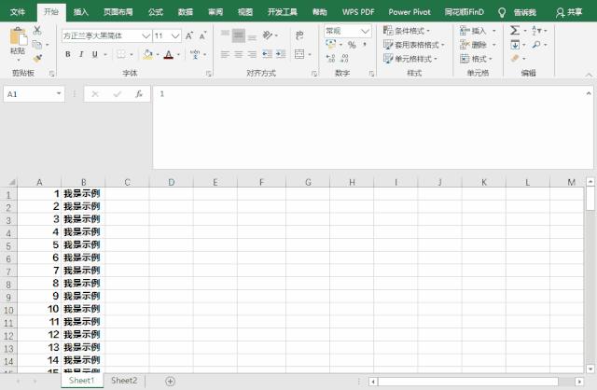Open the 格式 format cells menu

point(476,59)
